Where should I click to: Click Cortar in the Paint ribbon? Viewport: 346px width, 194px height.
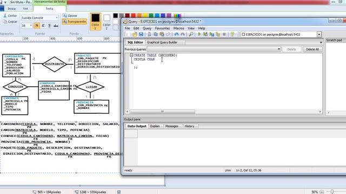[10, 16]
